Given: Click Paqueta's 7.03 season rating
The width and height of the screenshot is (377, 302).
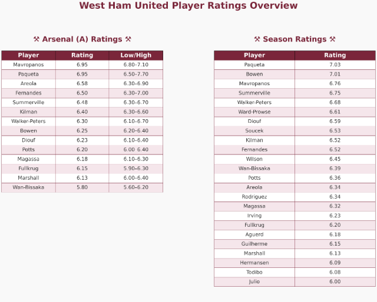Looking at the screenshot, I should tap(335, 65).
